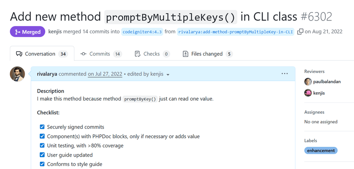Copy the head branch name icon
Screen dimensions: 354x169
coord(300,32)
